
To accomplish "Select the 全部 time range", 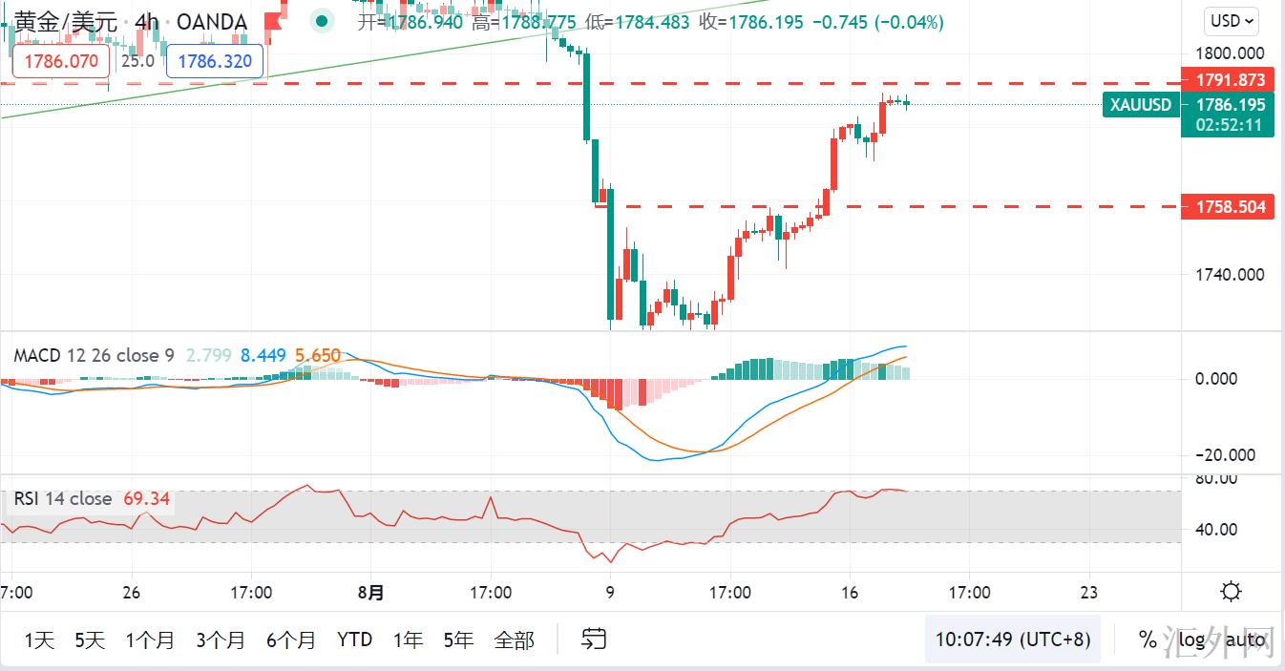I will coord(514,640).
